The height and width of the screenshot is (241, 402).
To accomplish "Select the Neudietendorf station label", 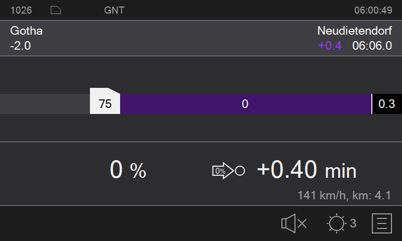I will pos(355,31).
